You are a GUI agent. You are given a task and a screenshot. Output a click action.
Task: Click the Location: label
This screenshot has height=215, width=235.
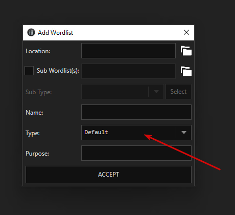38,51
